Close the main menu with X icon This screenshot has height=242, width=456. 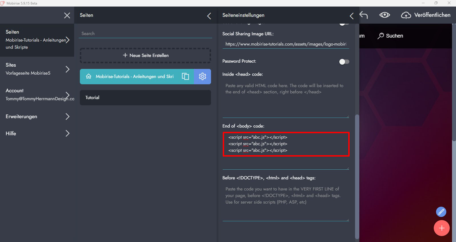click(67, 15)
